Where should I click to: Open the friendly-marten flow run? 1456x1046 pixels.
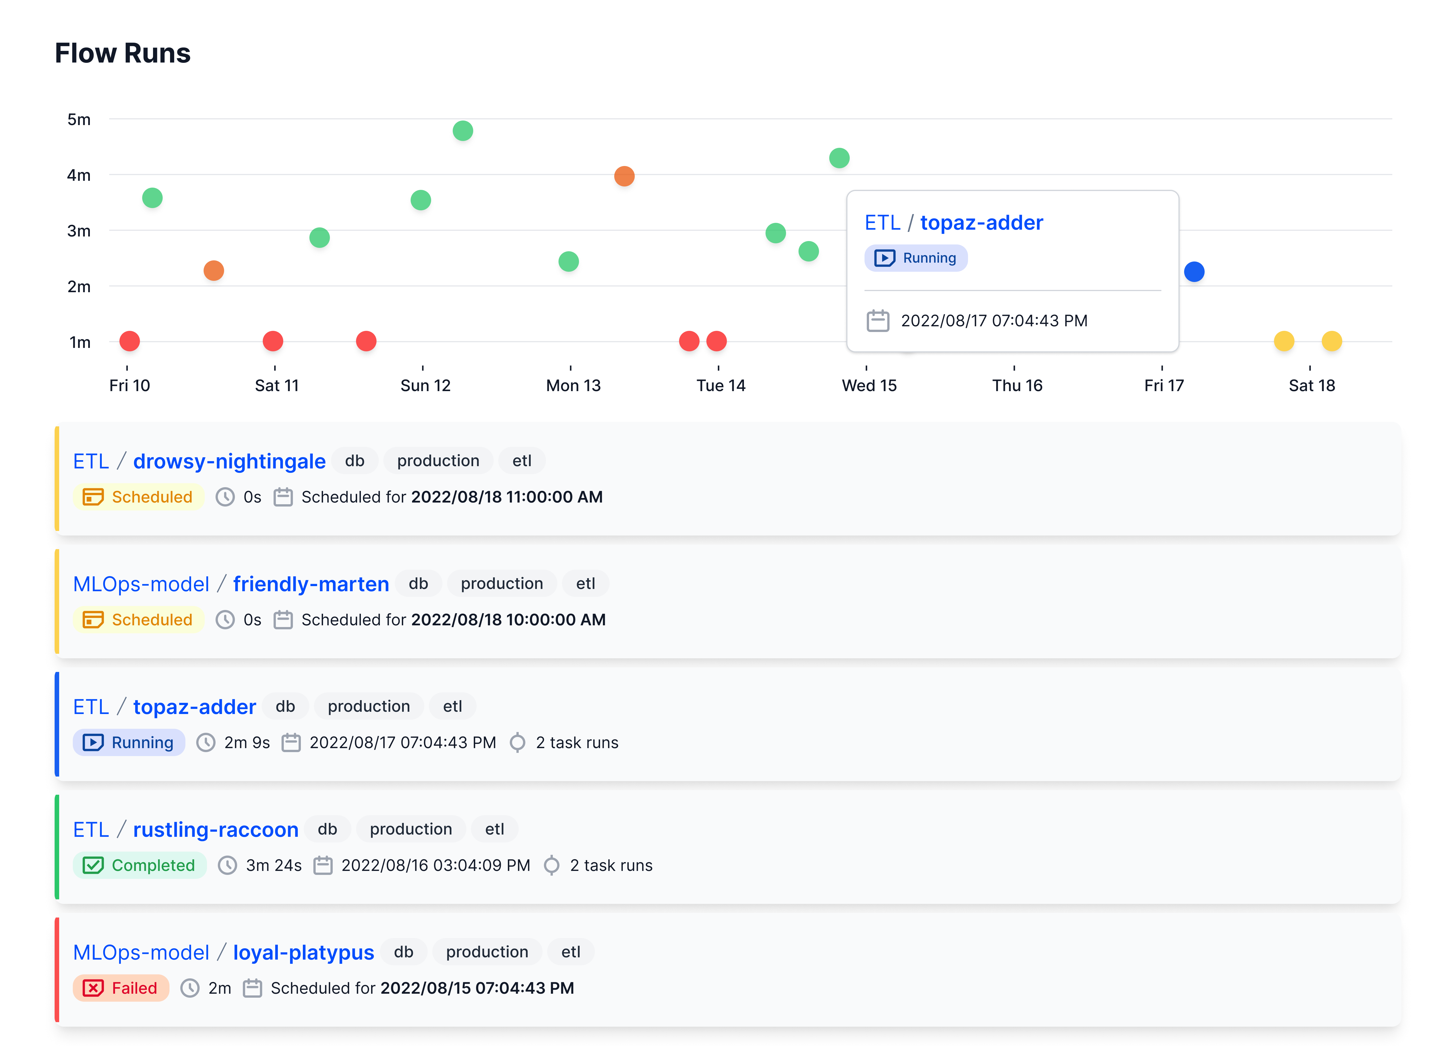[x=311, y=583]
